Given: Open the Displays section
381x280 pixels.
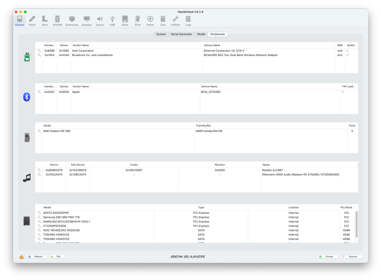Looking at the screenshot, I should 87,21.
